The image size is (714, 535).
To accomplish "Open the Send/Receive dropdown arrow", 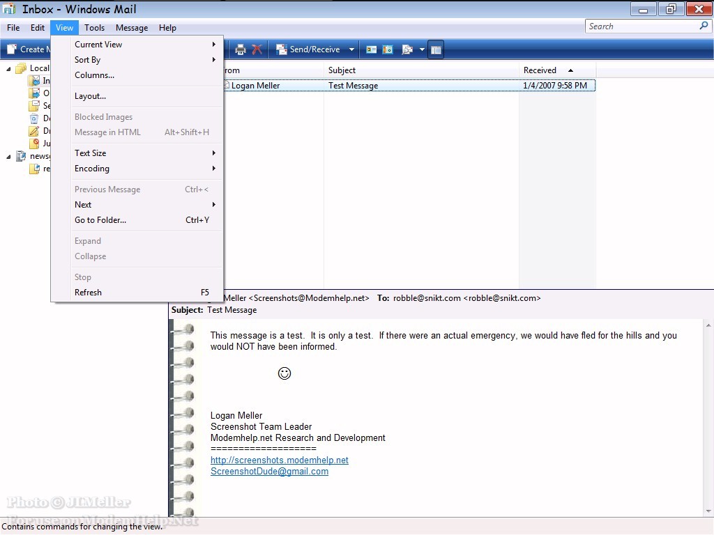I will point(351,49).
